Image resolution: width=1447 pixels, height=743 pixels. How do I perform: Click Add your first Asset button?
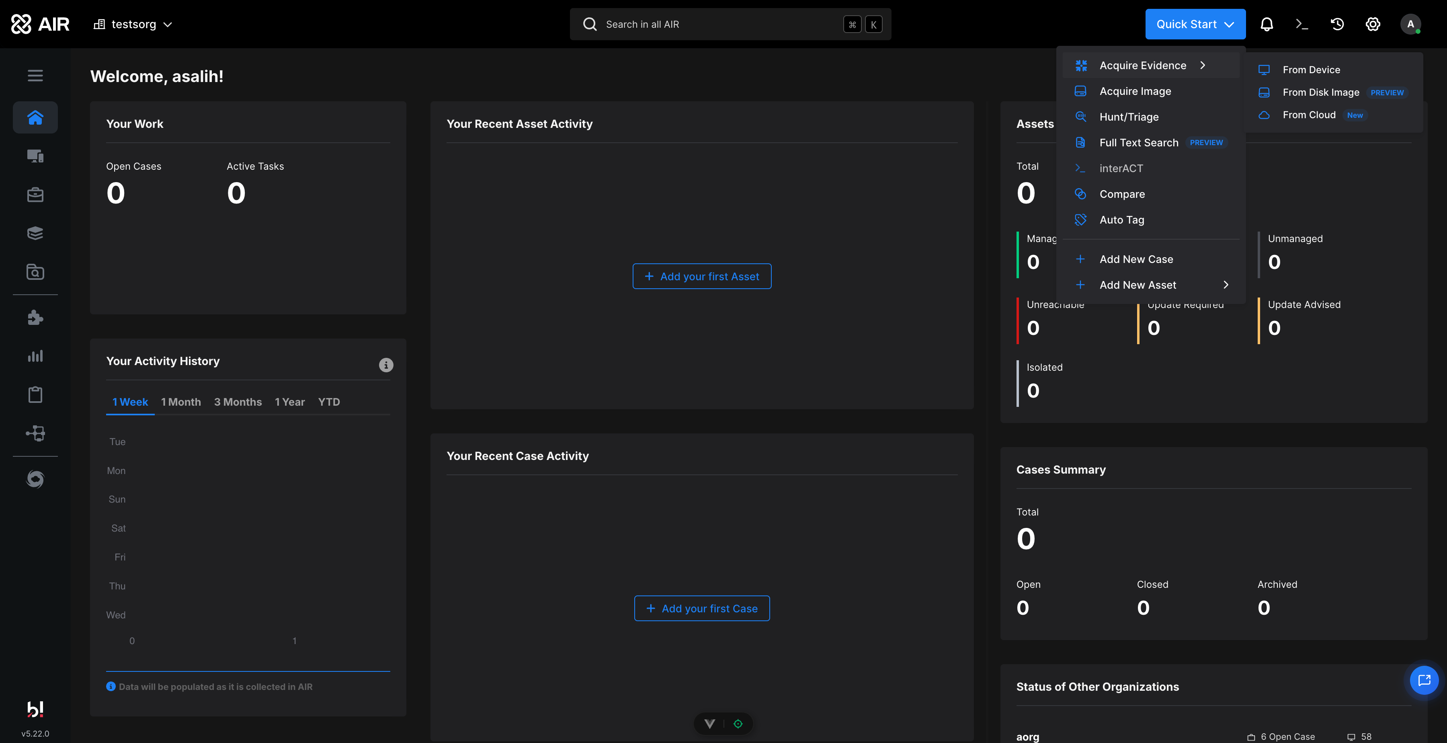[702, 276]
